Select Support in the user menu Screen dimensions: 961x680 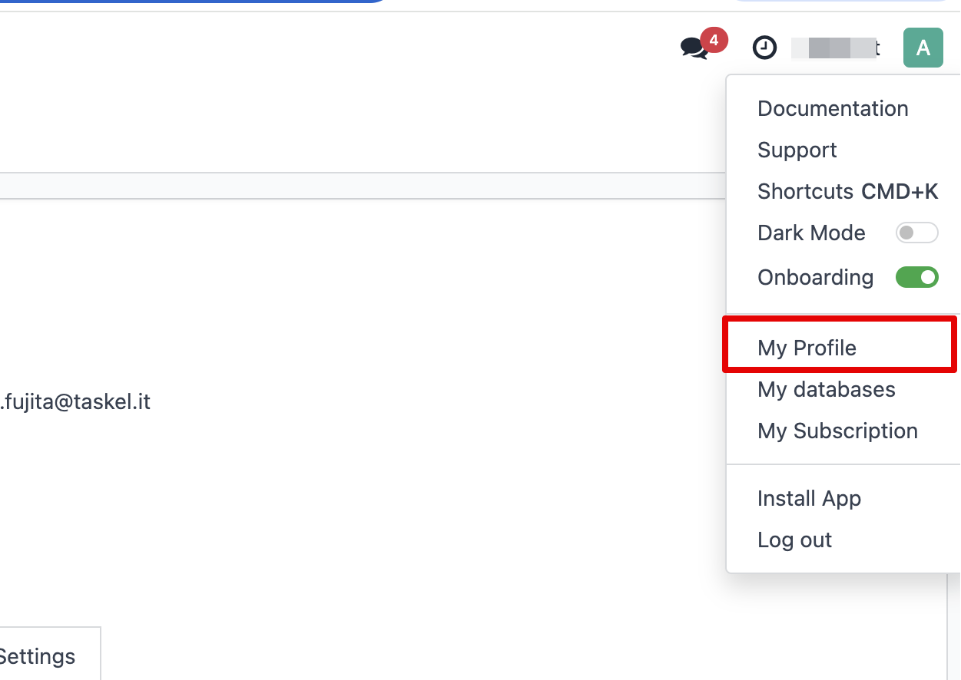pyautogui.click(x=797, y=150)
